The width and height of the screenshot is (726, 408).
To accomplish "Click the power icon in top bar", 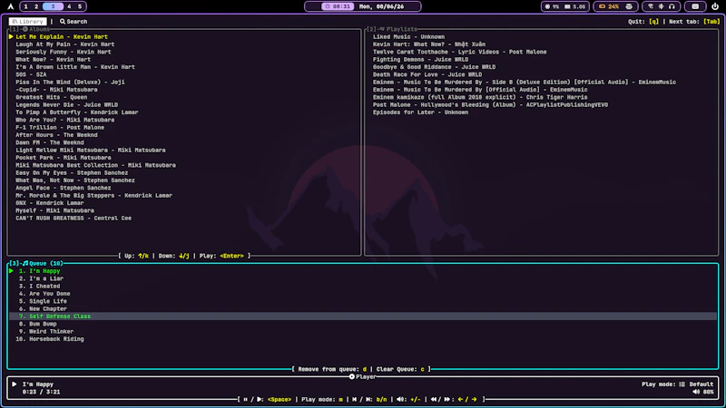I will click(x=715, y=6).
